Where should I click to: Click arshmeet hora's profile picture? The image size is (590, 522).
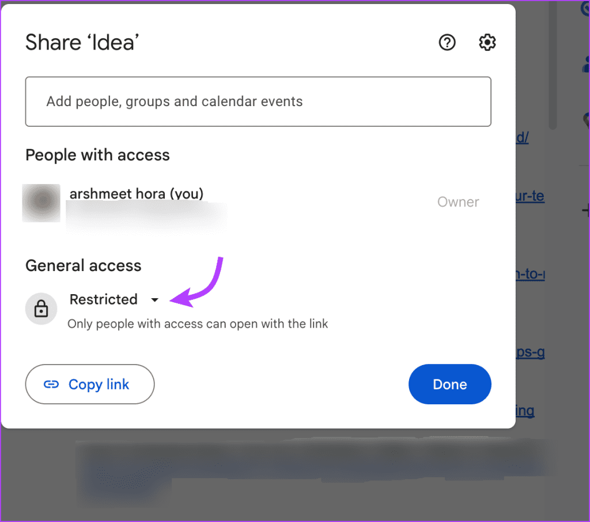(41, 203)
